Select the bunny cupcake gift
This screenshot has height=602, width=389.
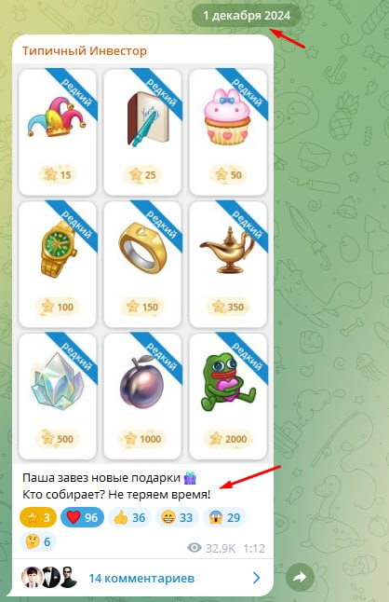click(x=228, y=132)
